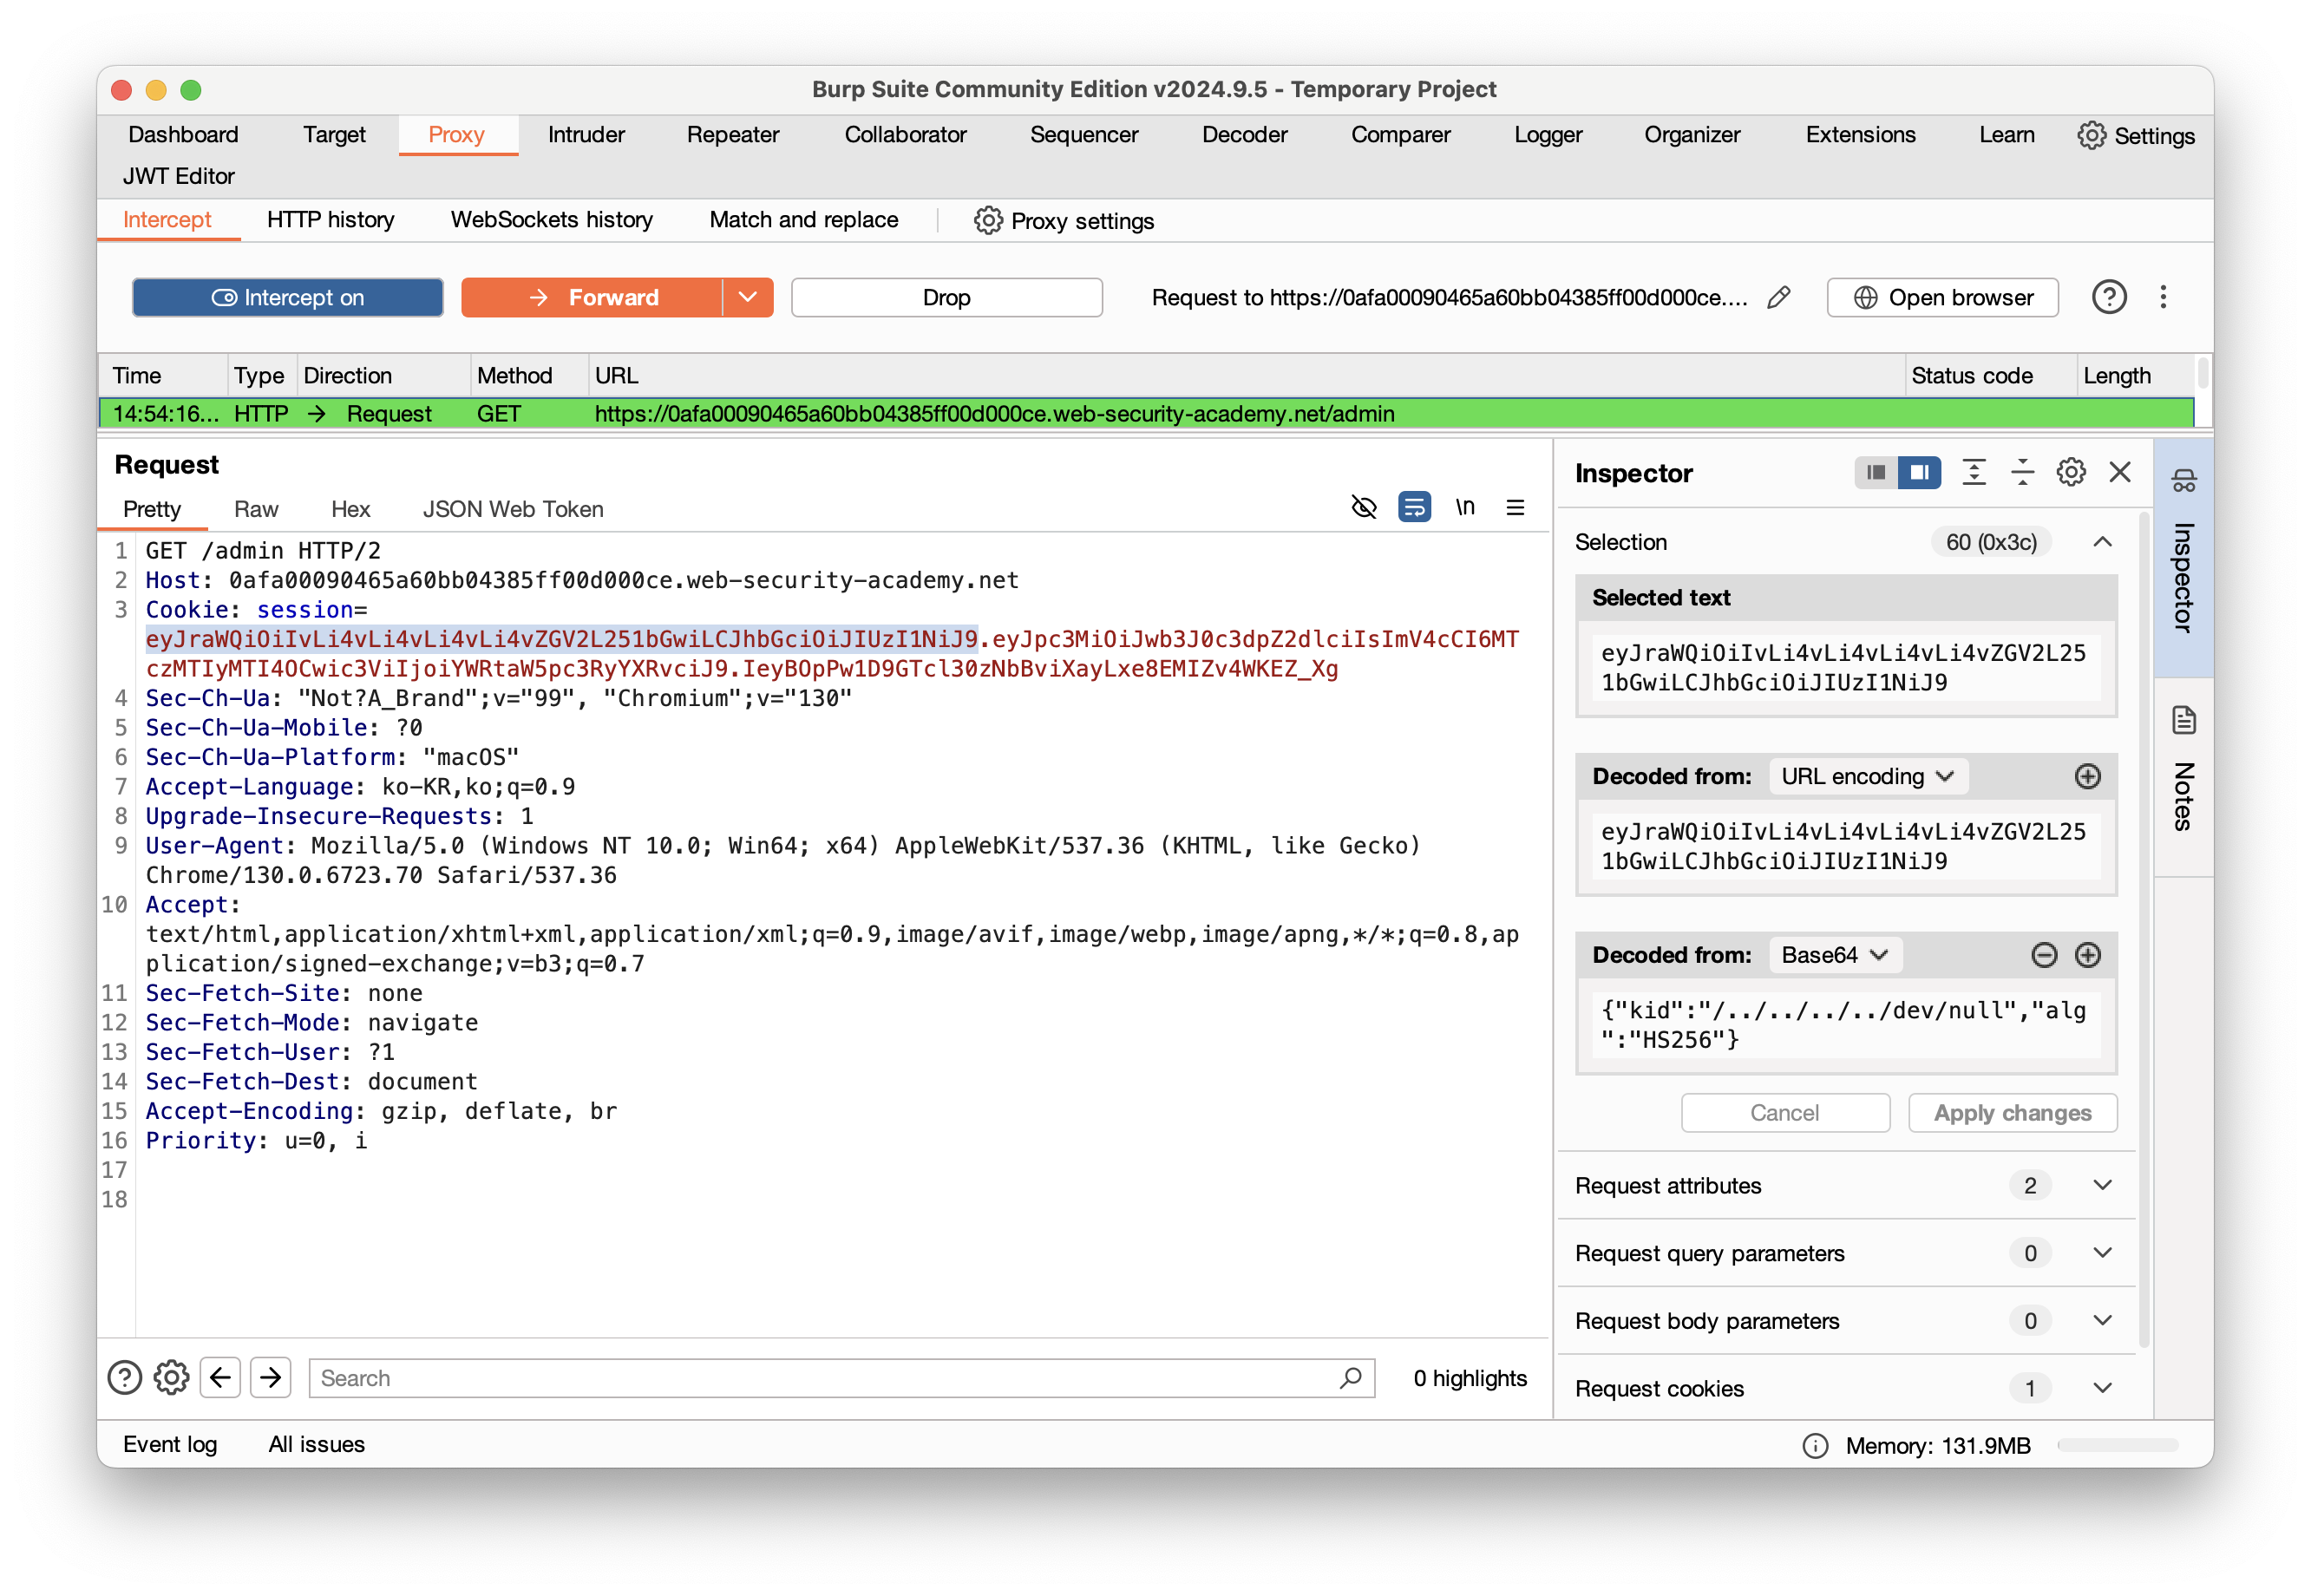Open Inspector settings gear icon

[x=2070, y=472]
